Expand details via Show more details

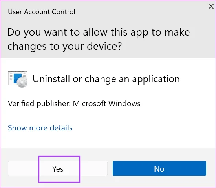(x=40, y=128)
